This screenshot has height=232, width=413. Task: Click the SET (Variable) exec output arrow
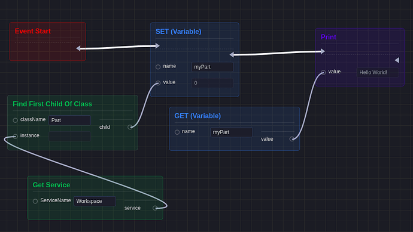tap(232, 55)
